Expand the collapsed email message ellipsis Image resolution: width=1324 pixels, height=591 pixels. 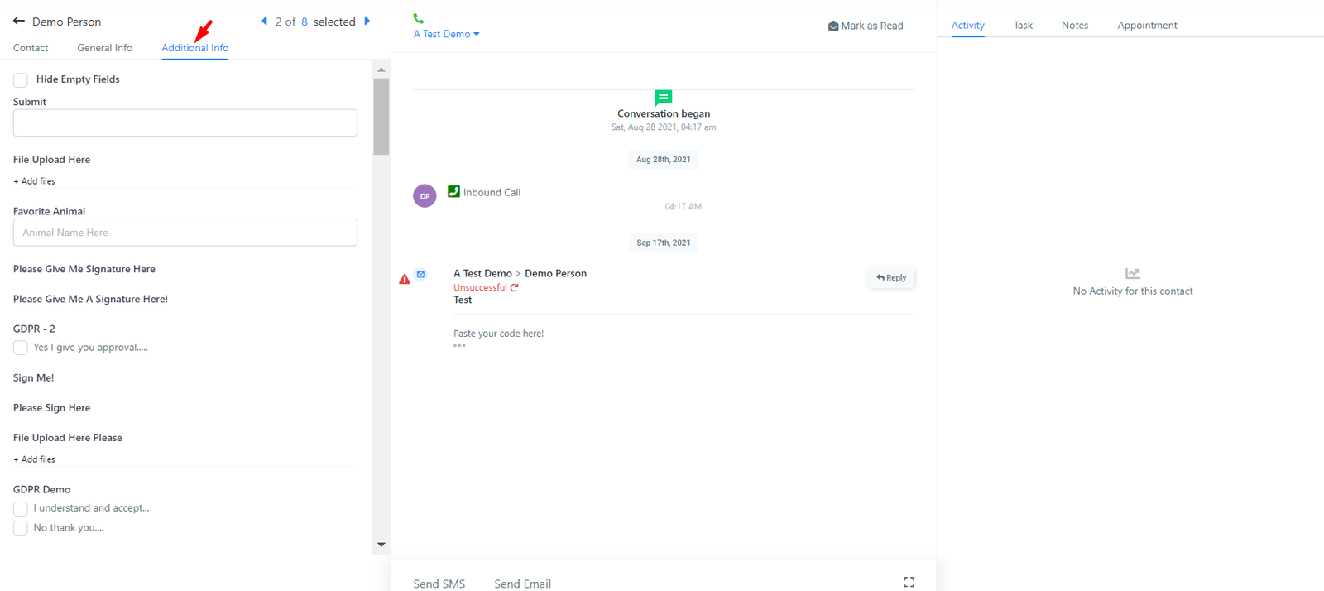(459, 346)
